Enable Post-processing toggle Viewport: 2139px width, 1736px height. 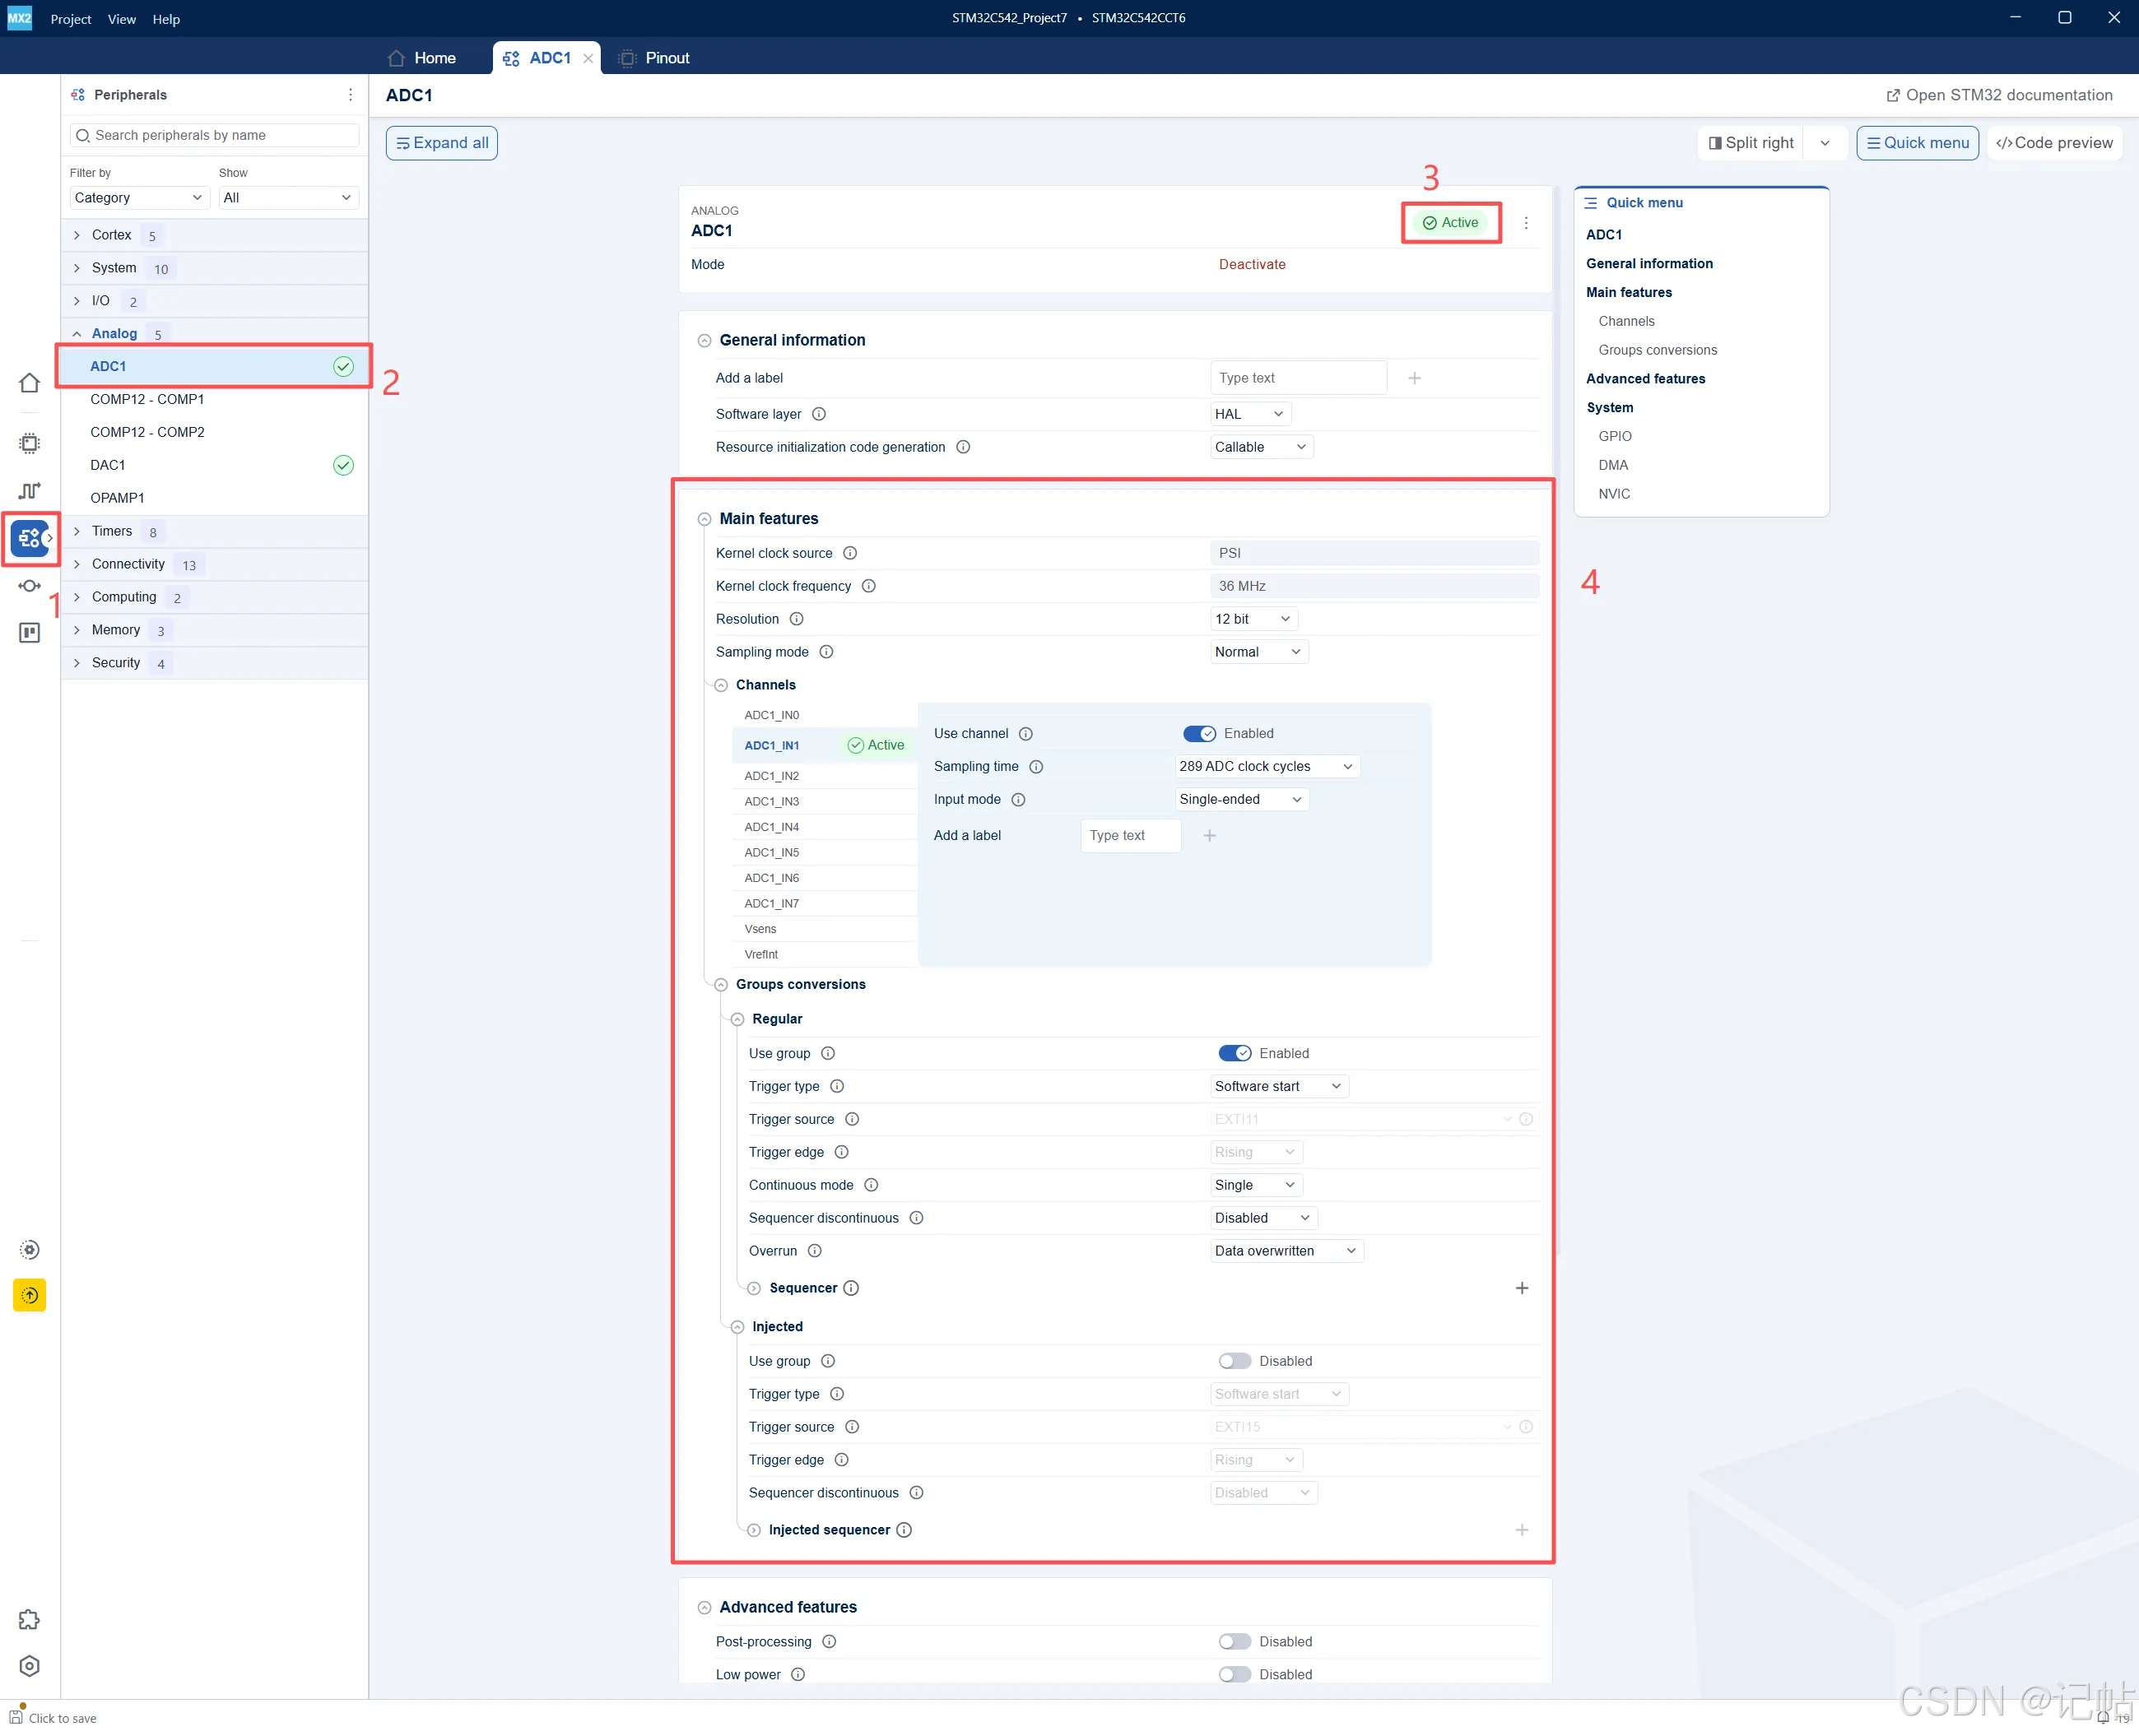[x=1235, y=1642]
